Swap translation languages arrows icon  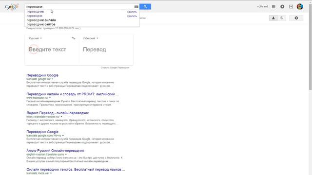tap(74, 38)
